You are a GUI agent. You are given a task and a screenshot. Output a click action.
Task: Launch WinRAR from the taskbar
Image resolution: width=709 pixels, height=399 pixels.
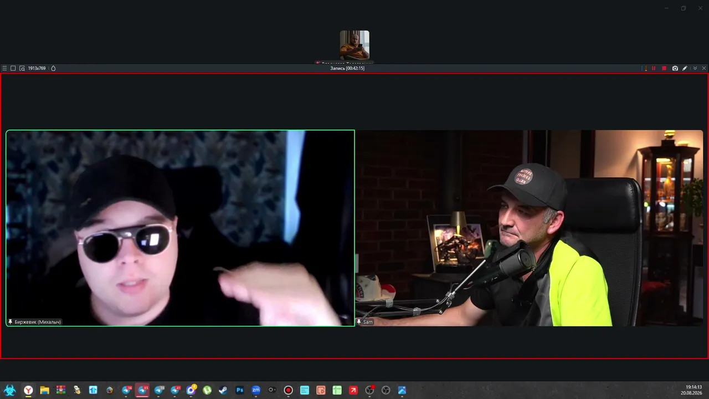coord(61,390)
